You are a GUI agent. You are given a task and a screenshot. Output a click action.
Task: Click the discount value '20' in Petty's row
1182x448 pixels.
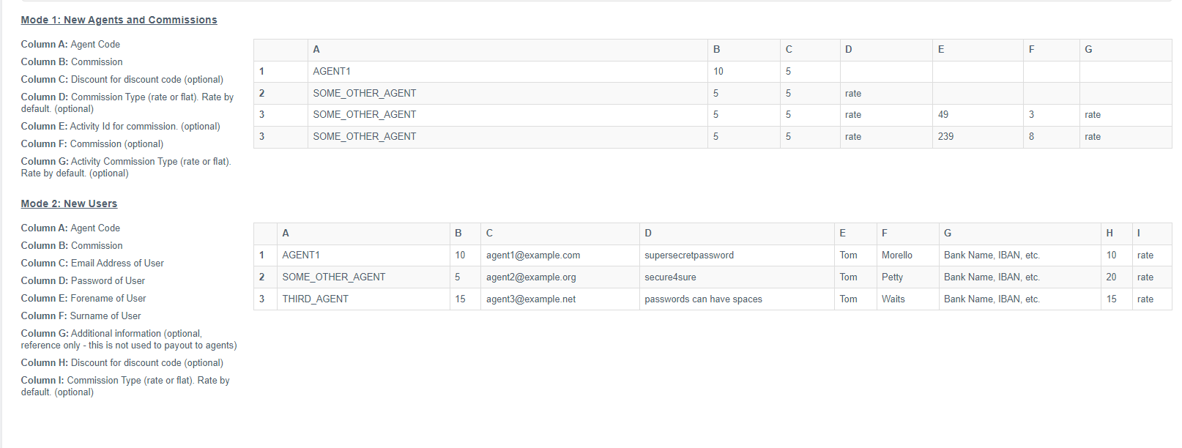[1117, 277]
